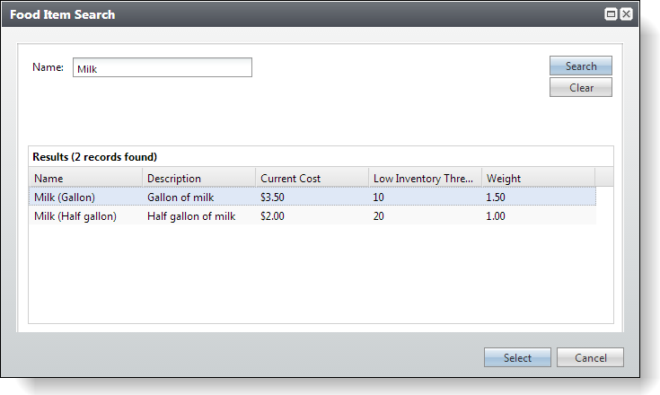Confirm selection with the Select button
This screenshot has width=660, height=395.
pyautogui.click(x=517, y=357)
